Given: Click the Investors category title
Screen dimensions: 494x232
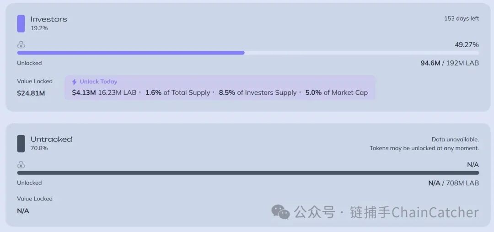Looking at the screenshot, I should 49,19.
